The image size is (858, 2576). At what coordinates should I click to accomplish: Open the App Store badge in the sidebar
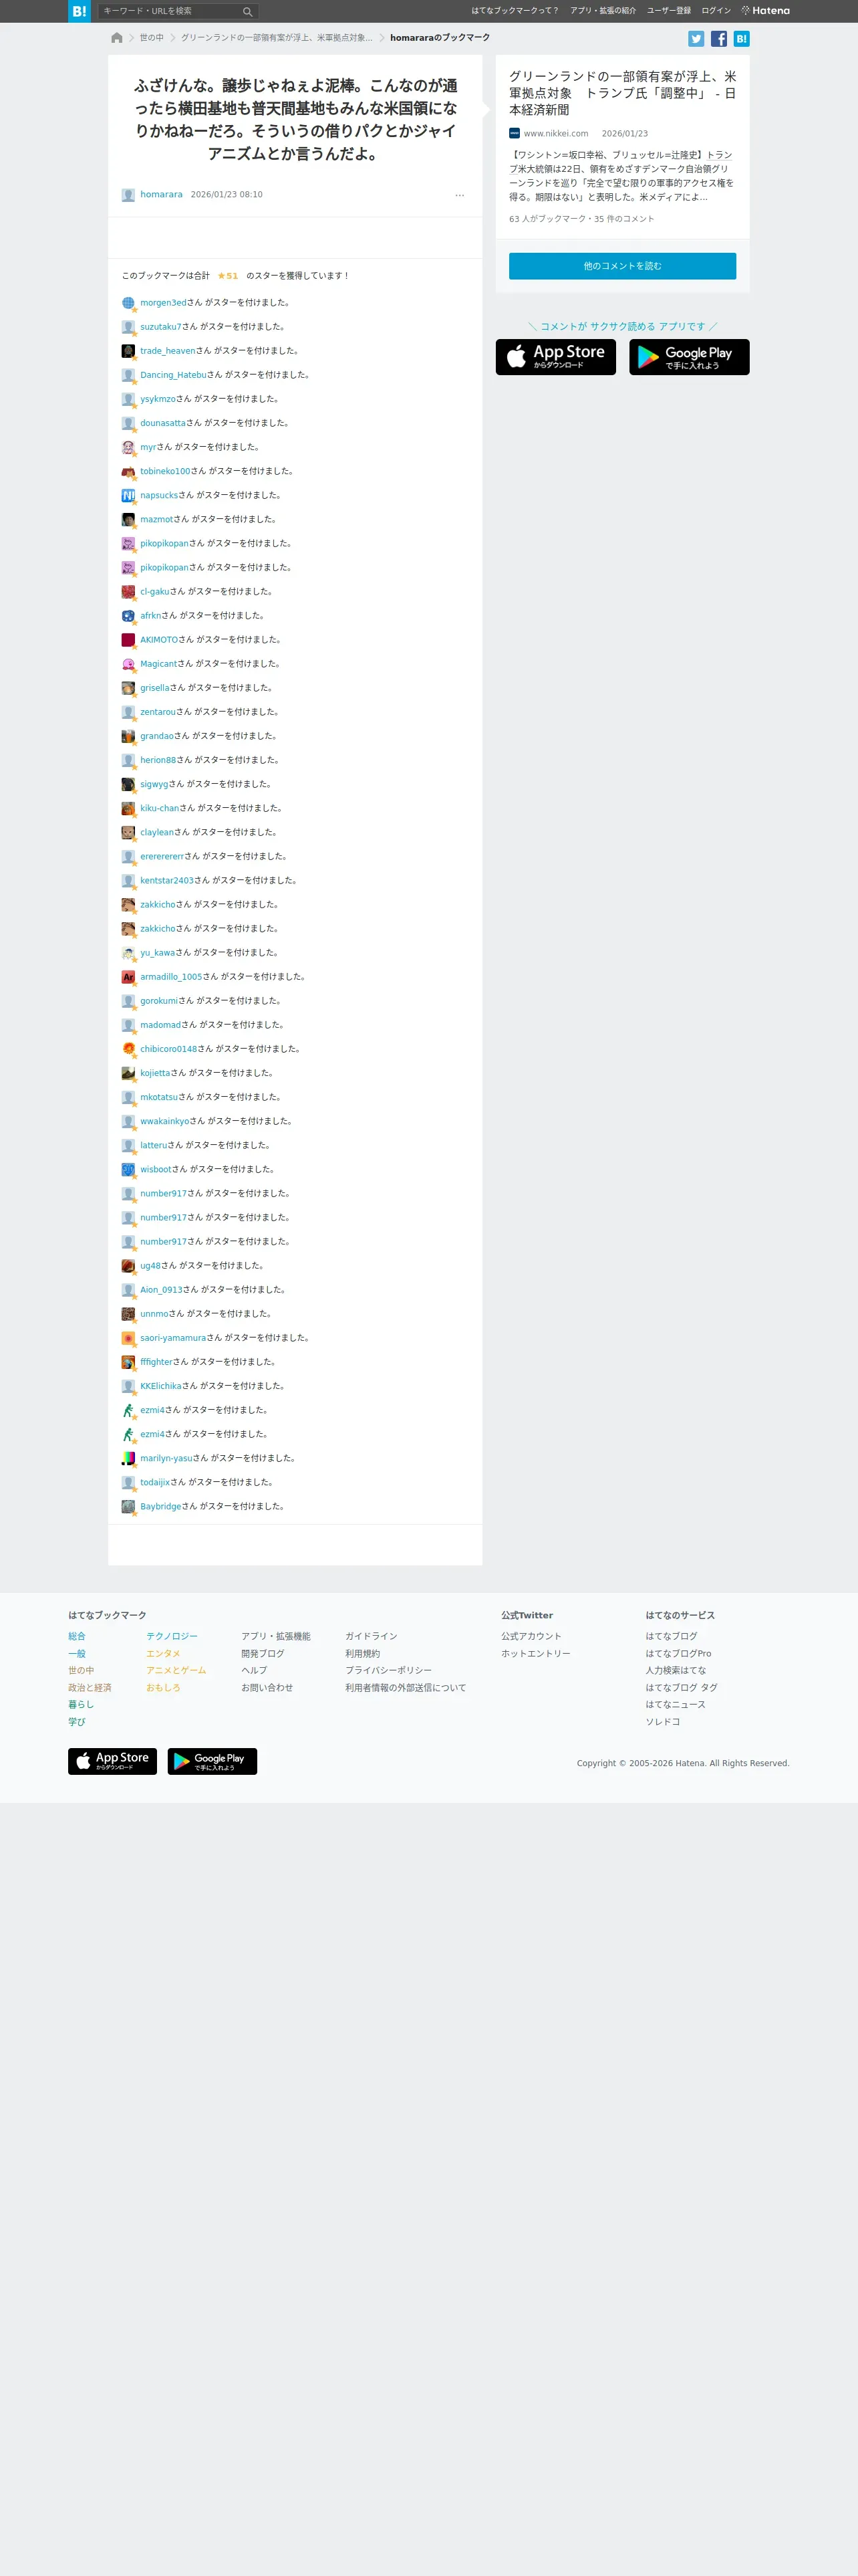(555, 357)
